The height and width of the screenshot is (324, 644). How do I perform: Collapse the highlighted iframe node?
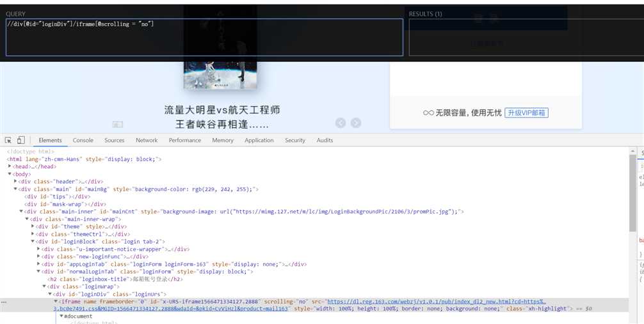tap(56, 302)
